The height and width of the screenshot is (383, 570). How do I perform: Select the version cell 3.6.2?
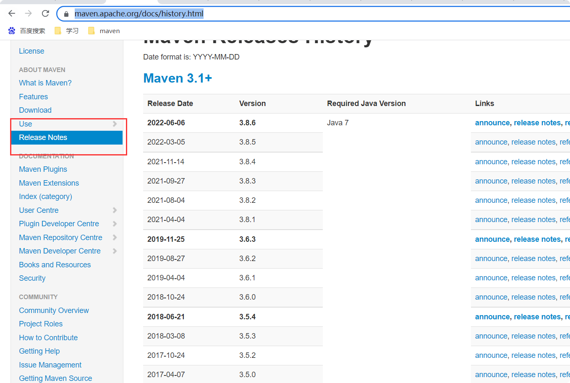point(247,259)
